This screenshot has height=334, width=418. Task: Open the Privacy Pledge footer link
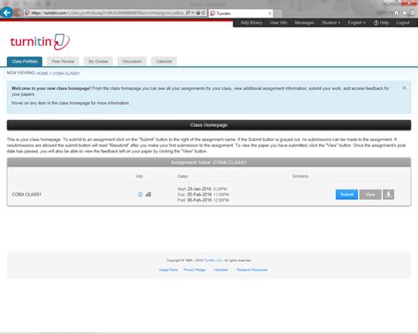(194, 270)
